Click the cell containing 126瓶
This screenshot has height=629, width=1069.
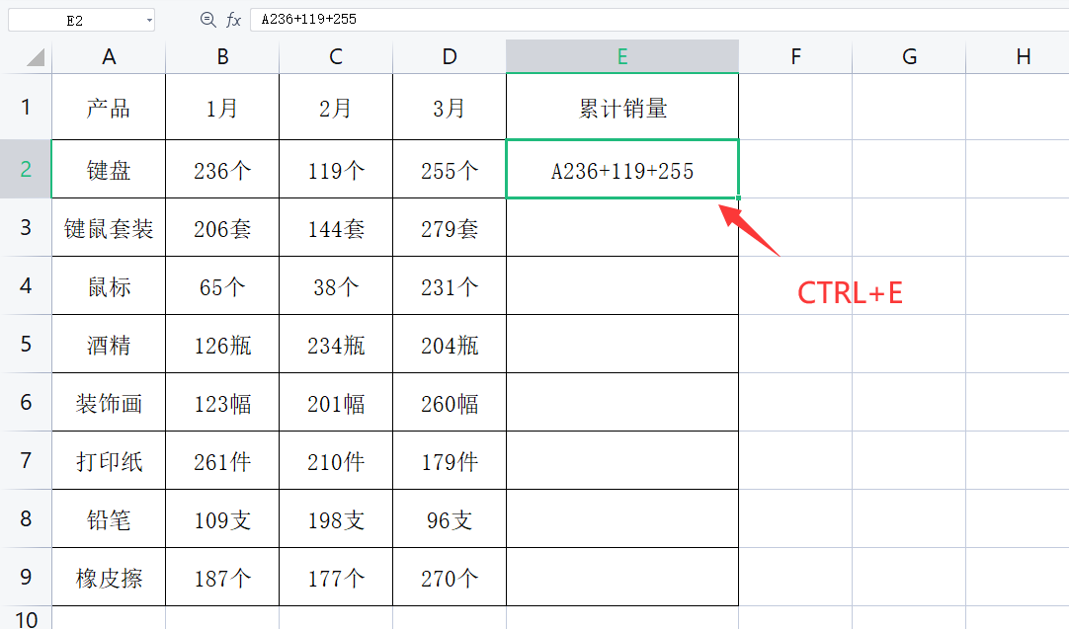pos(222,345)
